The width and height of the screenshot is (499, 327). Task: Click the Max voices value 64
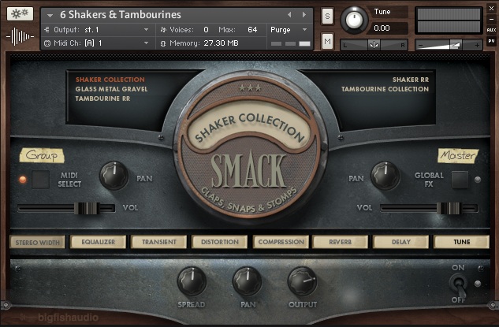pyautogui.click(x=252, y=30)
